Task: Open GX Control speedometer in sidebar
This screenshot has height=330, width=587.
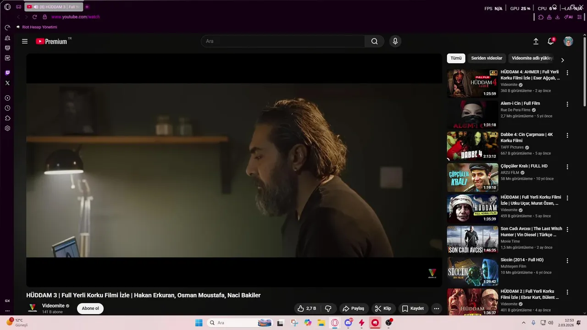Action: pos(7,27)
